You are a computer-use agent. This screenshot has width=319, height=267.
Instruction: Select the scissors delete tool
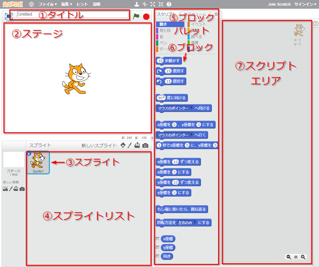click(145, 4)
